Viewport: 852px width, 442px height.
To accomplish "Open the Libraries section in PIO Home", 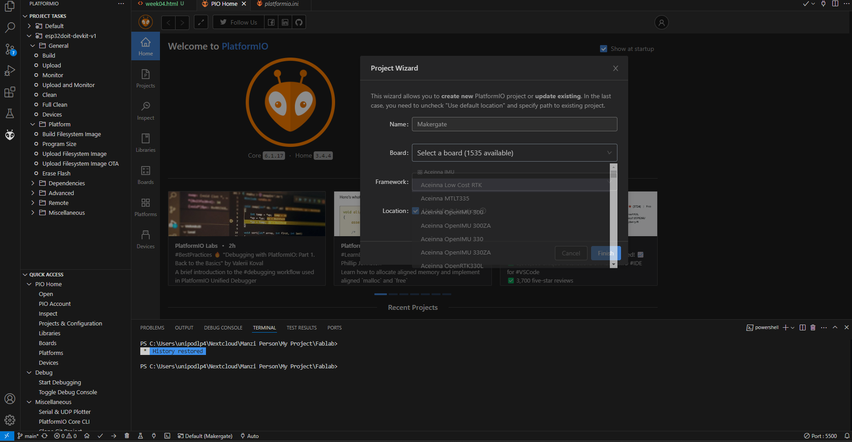I will (146, 143).
